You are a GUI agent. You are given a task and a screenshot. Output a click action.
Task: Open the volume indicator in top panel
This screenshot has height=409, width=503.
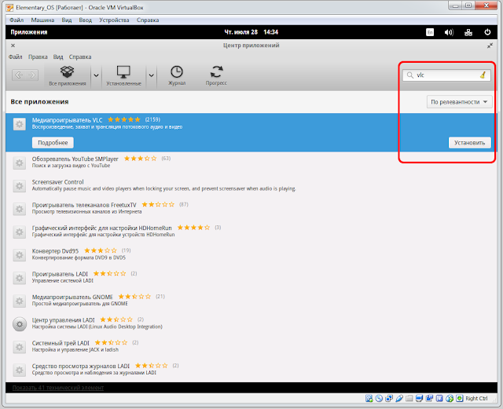[x=449, y=32]
